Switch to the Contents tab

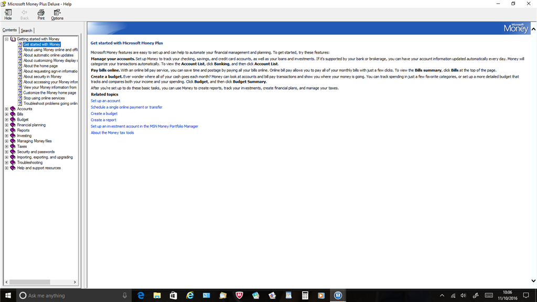[x=9, y=30]
